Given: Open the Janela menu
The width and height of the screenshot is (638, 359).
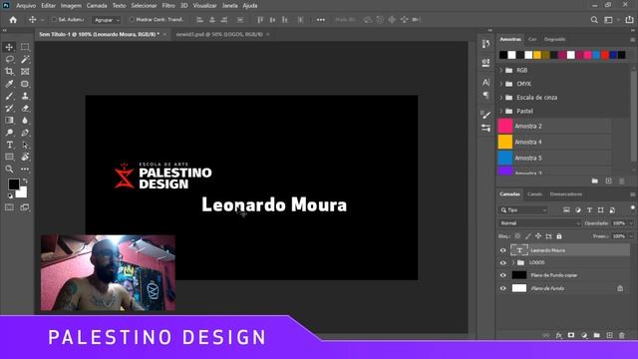Looking at the screenshot, I should tap(230, 6).
